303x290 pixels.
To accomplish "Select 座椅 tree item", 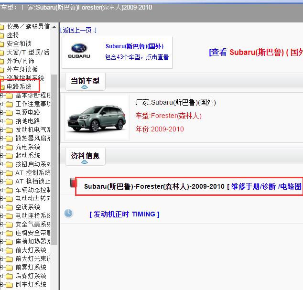I will click(13, 35).
